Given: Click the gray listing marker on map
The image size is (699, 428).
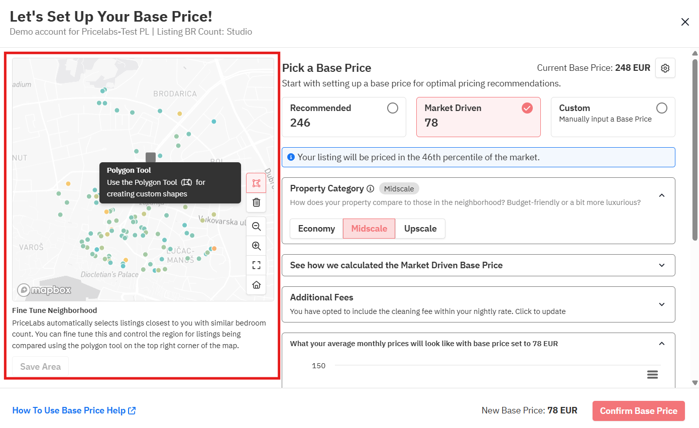Looking at the screenshot, I should (x=151, y=157).
